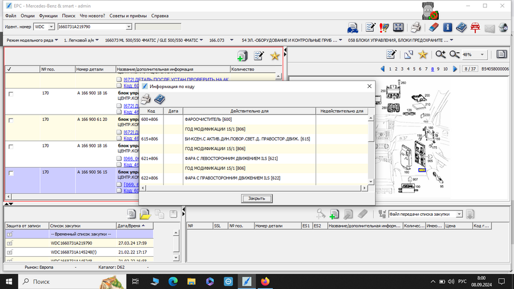Add part to shopping list icon
Screen dimensions: 514x289
242,56
